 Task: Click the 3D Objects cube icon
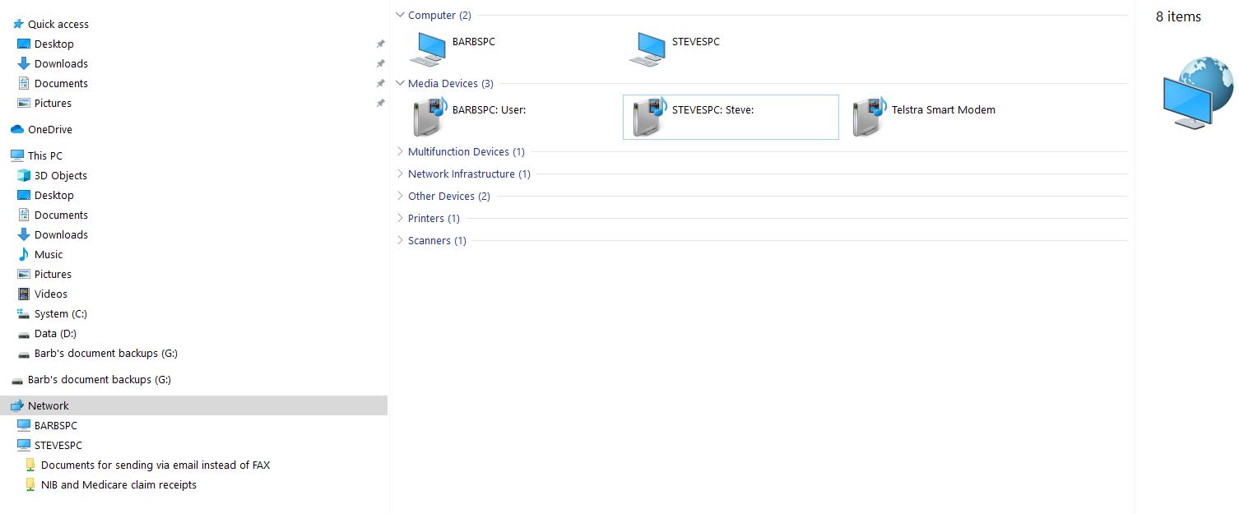[x=24, y=175]
